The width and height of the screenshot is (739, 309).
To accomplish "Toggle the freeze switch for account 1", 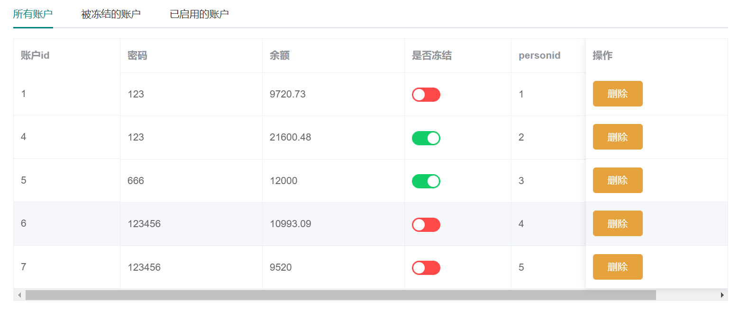I will tap(426, 95).
